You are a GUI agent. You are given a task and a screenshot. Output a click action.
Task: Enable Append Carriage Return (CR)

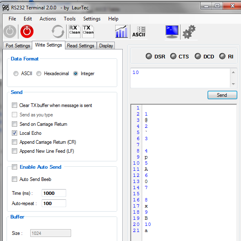[14, 142]
